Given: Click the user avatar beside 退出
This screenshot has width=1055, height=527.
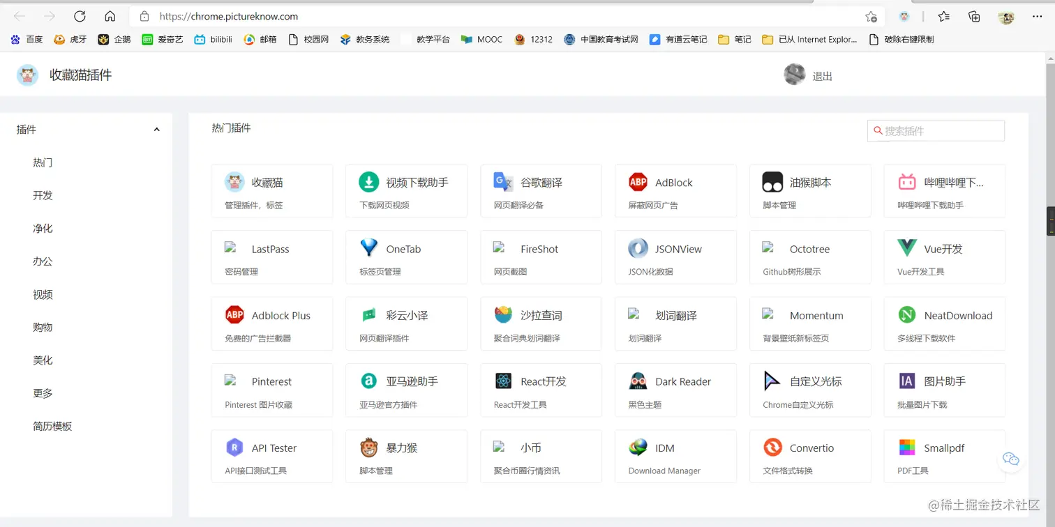Looking at the screenshot, I should pos(795,75).
